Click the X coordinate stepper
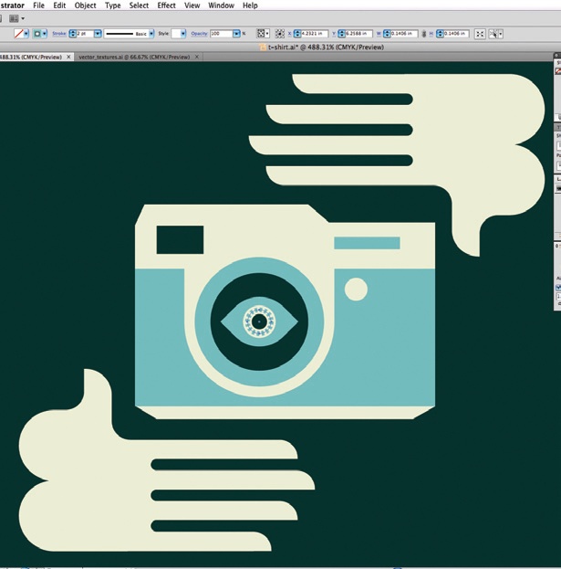Image resolution: width=561 pixels, height=569 pixels. [297, 34]
